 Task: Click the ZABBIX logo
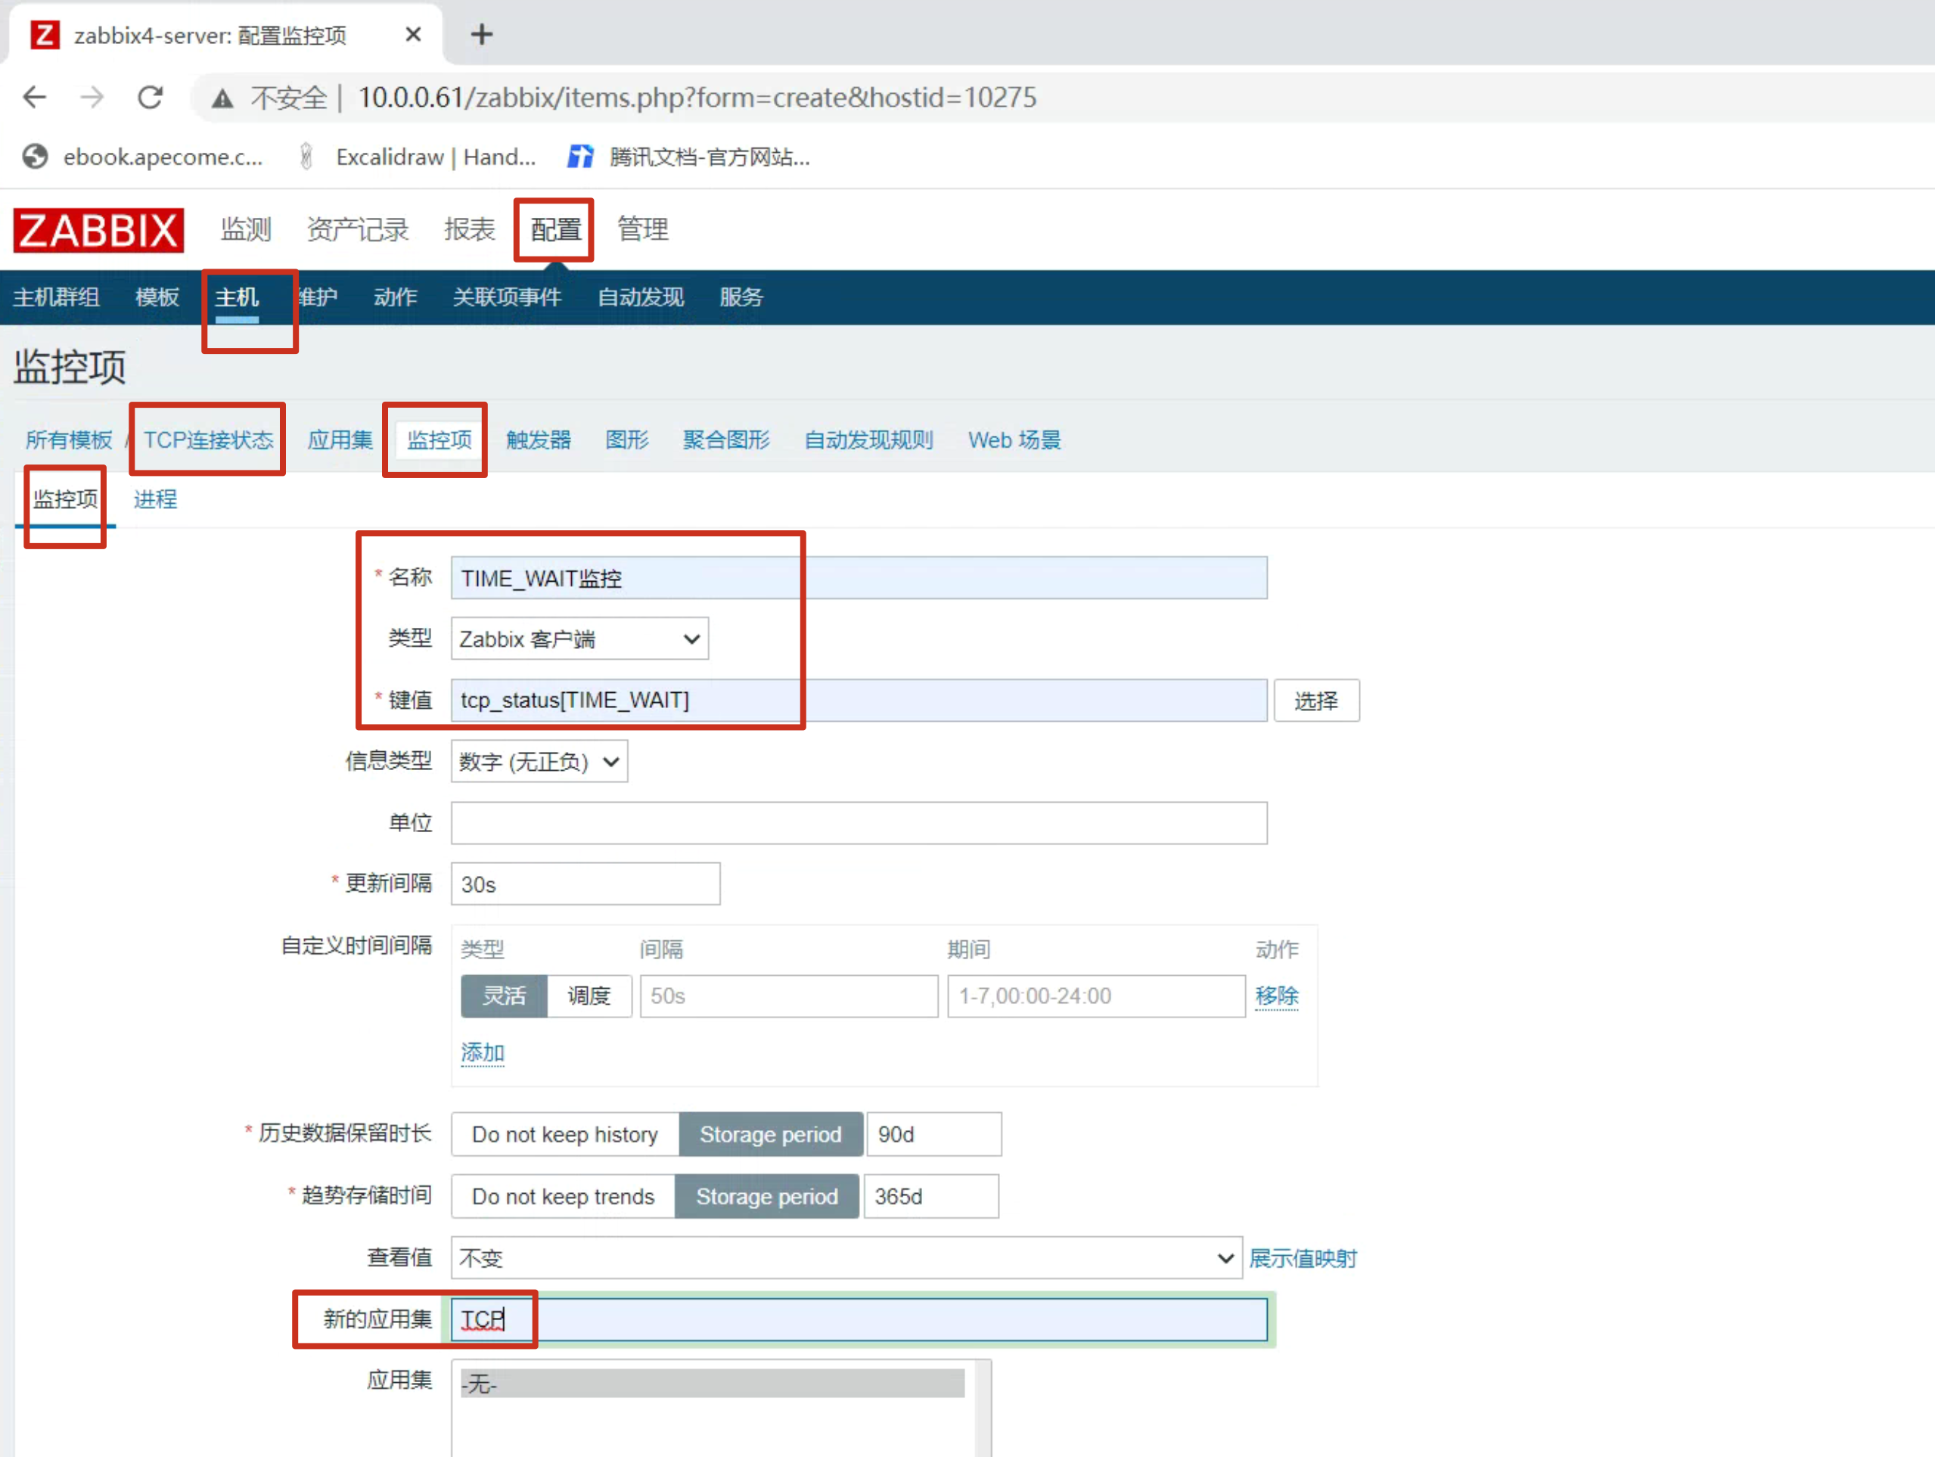click(x=98, y=230)
